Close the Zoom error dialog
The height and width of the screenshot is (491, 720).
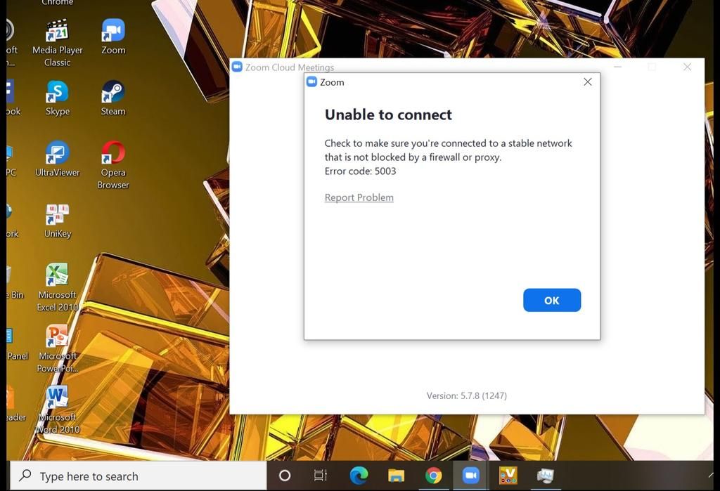(587, 81)
